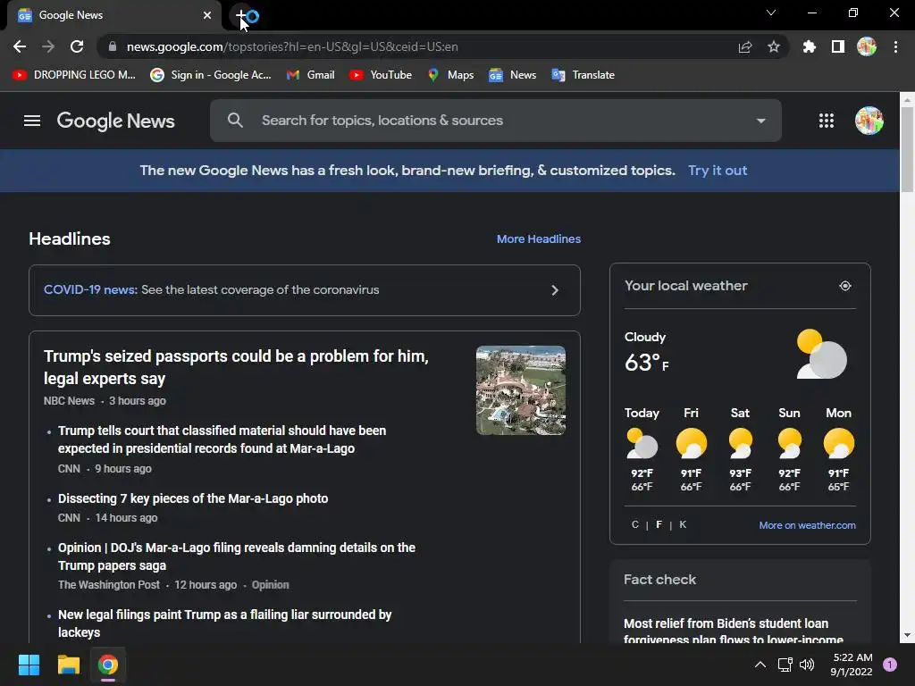Image resolution: width=915 pixels, height=686 pixels.
Task: Open Dissecting 7 key pieces article
Action: point(193,498)
